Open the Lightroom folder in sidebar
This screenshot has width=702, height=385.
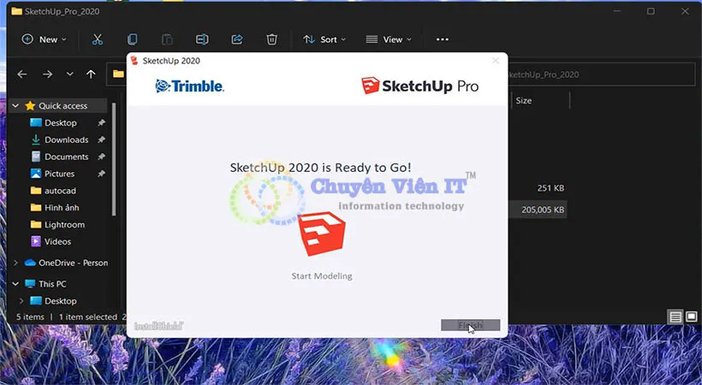[x=64, y=225]
